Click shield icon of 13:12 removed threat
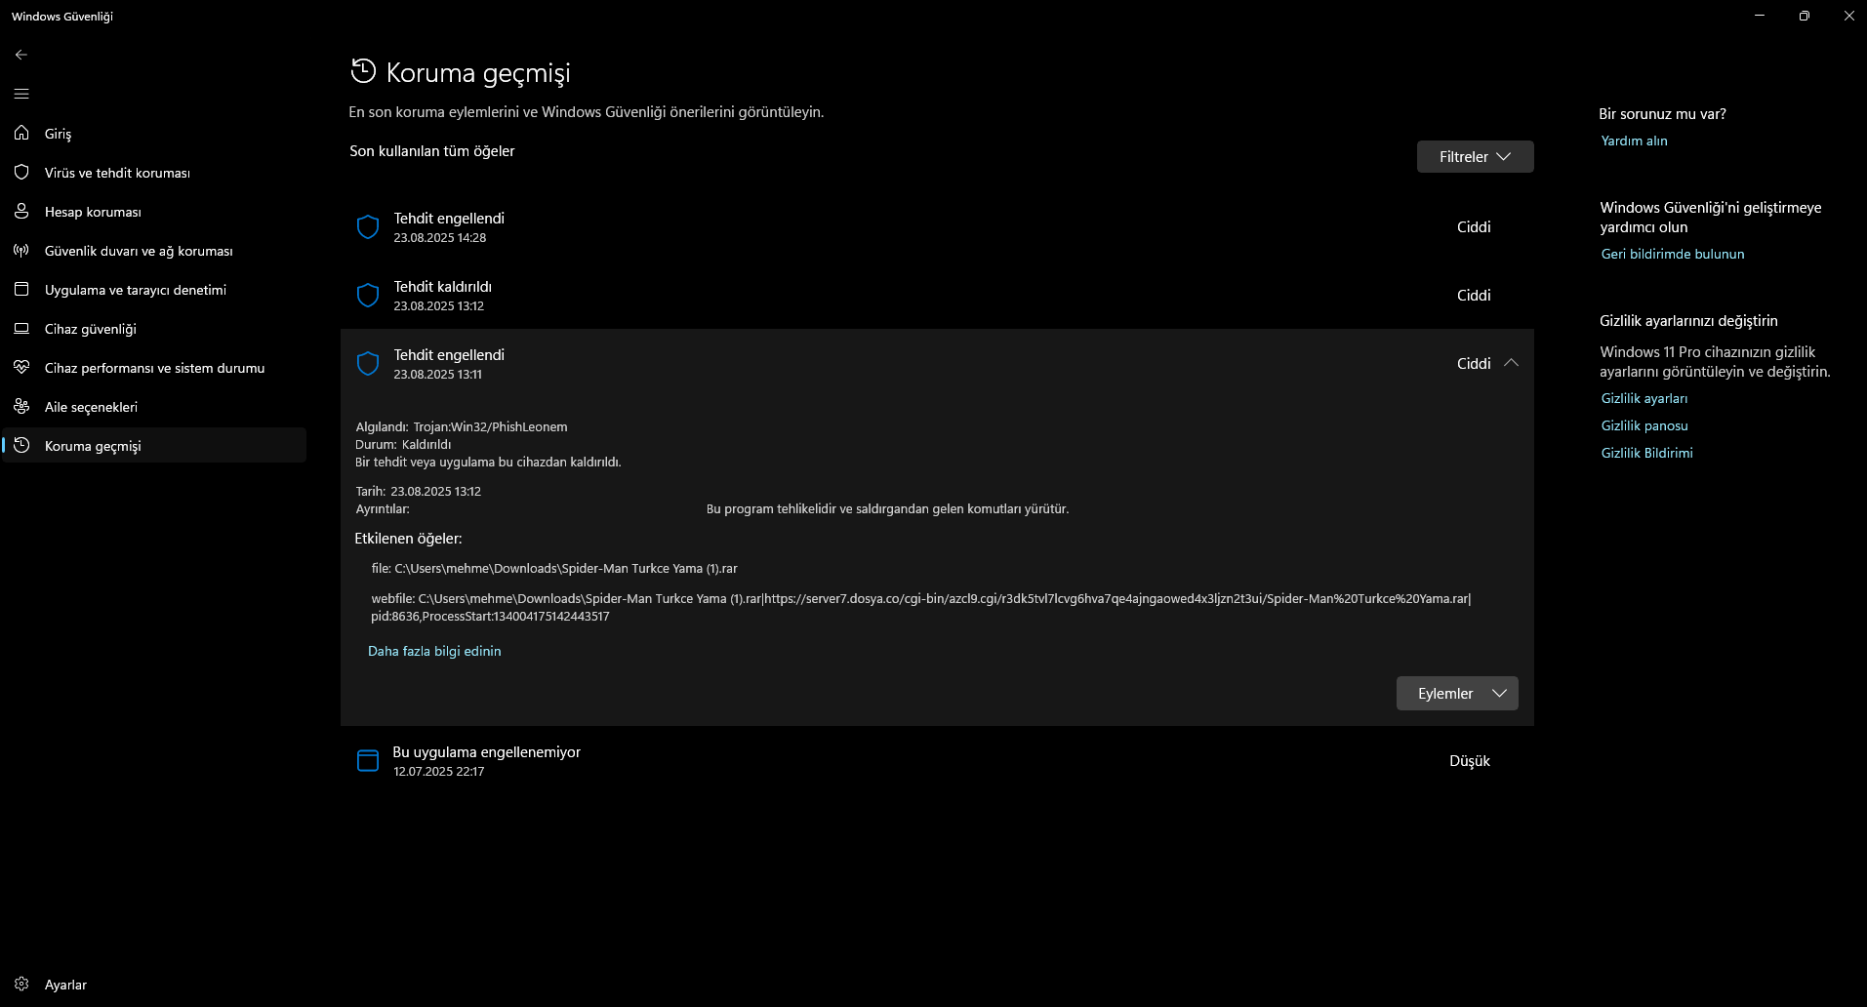This screenshot has height=1007, width=1867. pyautogui.click(x=368, y=296)
